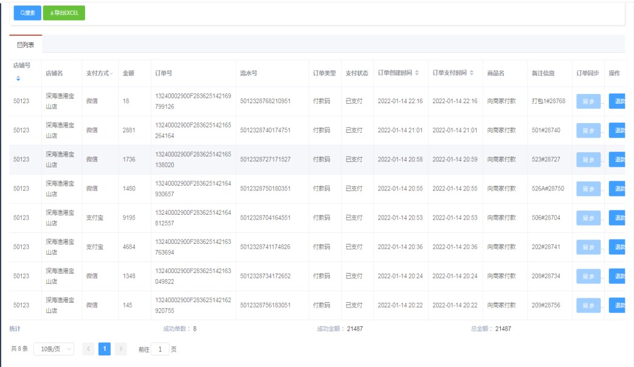Sort by 店铺号 using its sort arrows
This screenshot has height=367, width=634.
(18, 78)
